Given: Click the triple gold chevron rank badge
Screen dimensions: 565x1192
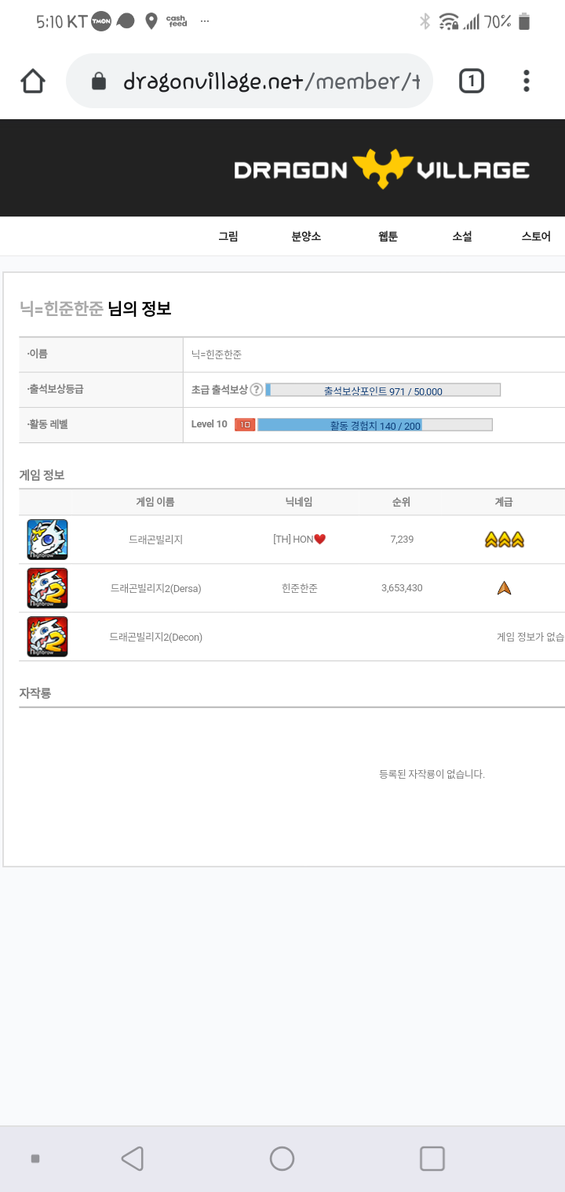Looking at the screenshot, I should (504, 540).
